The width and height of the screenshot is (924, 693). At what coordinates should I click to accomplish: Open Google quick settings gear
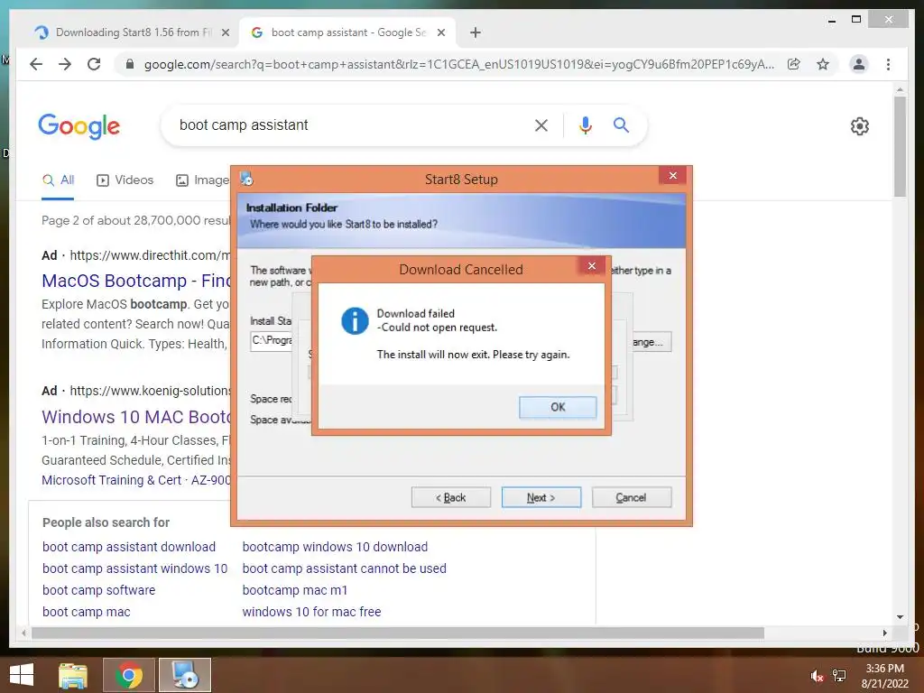[x=860, y=126]
